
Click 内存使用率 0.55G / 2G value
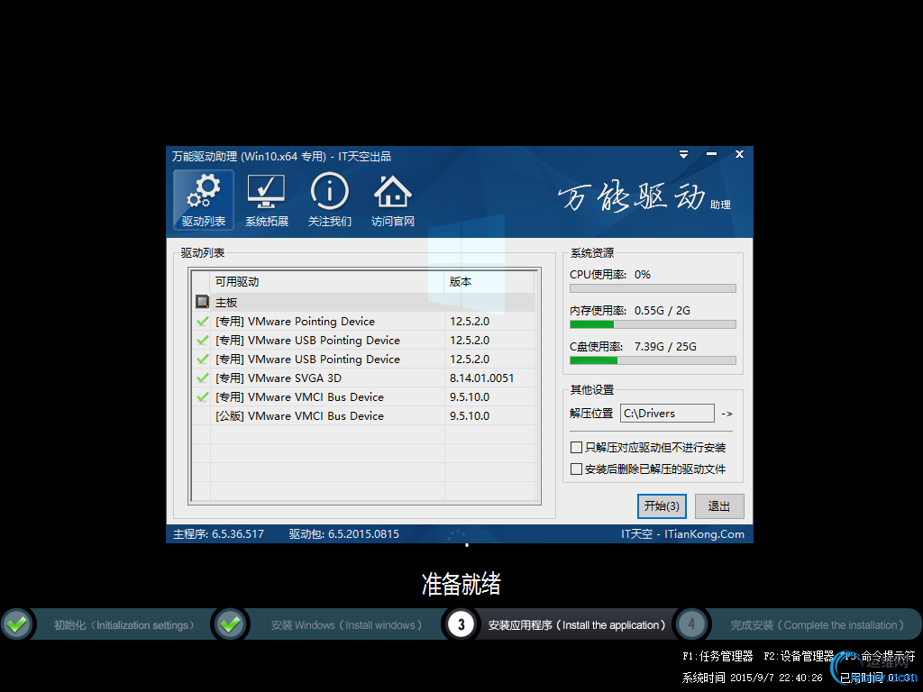663,310
